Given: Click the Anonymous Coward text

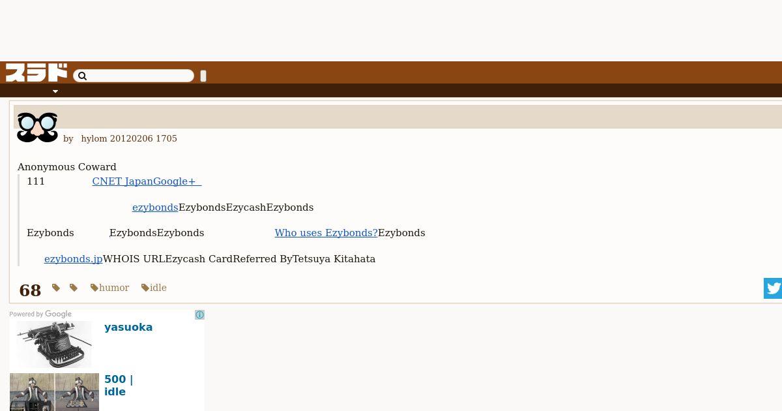Looking at the screenshot, I should click(x=66, y=167).
